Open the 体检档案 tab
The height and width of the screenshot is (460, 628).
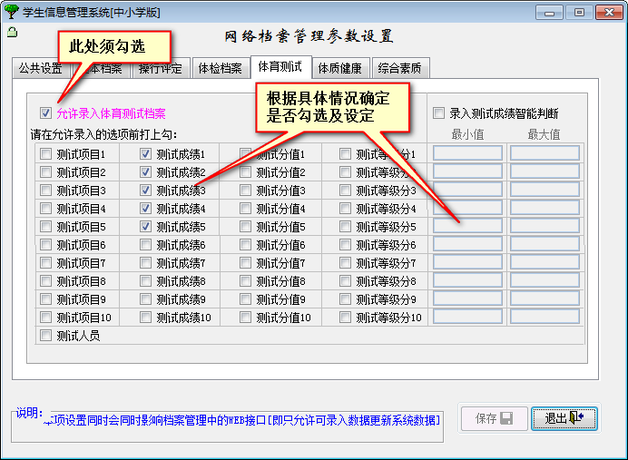coord(220,68)
